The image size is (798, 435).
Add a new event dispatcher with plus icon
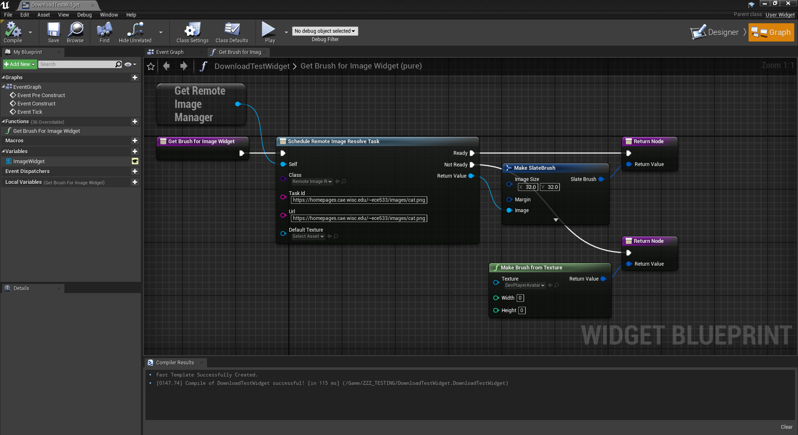coord(135,171)
